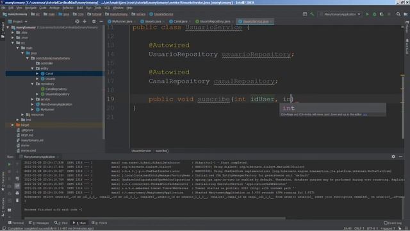Print the Run console output
The height and width of the screenshot is (231, 410).
point(17,193)
